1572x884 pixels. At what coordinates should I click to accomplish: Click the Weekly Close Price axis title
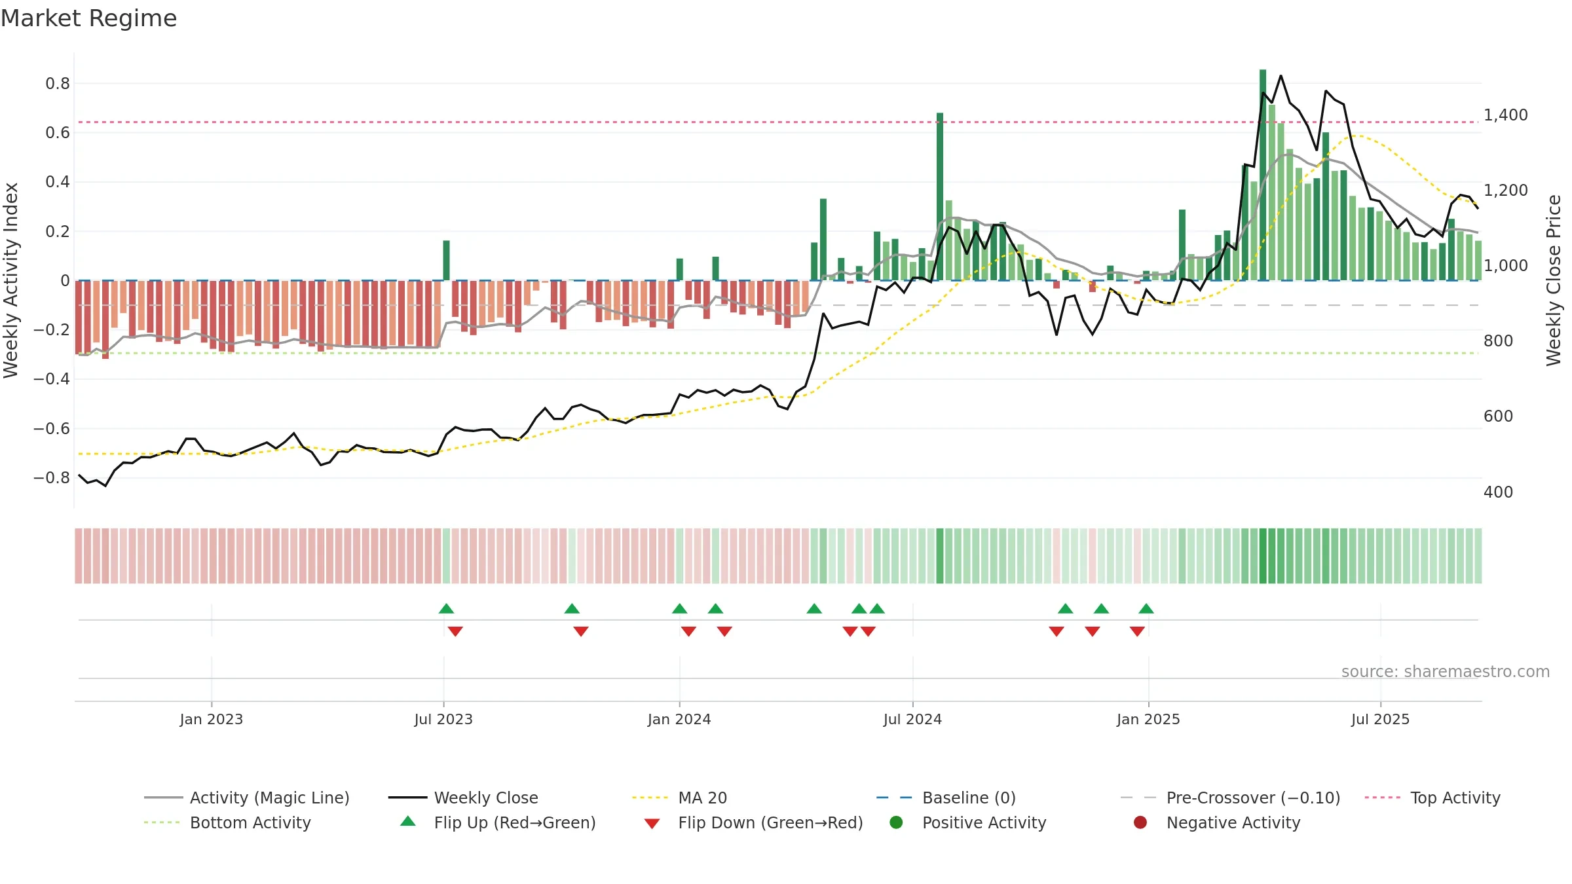[1554, 280]
